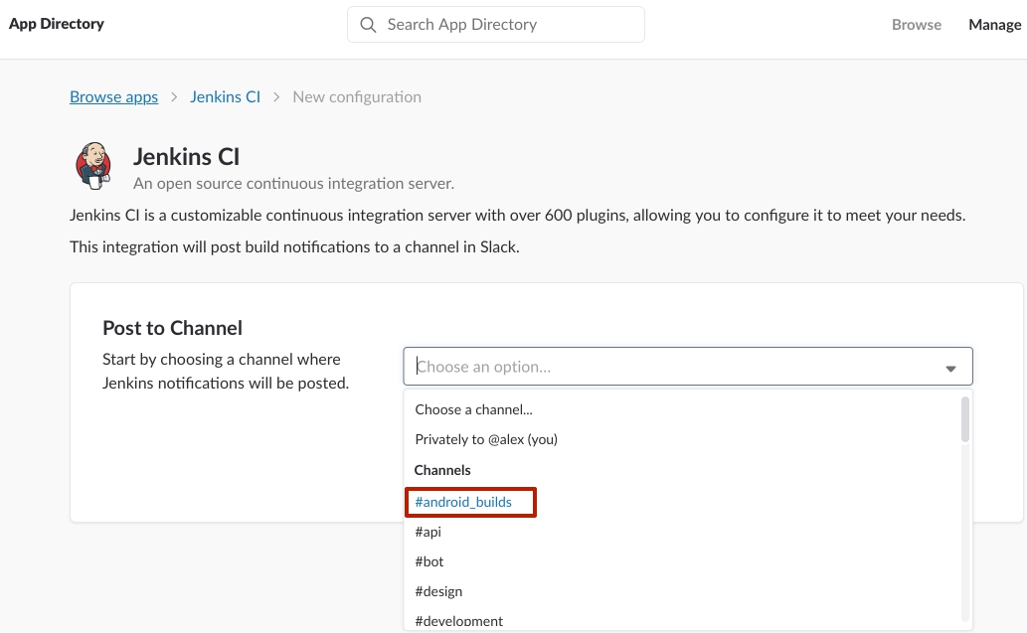Screen dimensions: 1027x633
Task: Select the Choose a channel... placeholder option
Action: (x=473, y=409)
